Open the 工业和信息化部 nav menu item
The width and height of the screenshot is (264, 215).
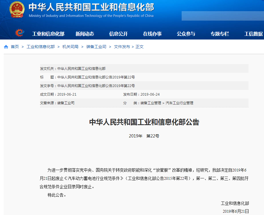[48, 34]
